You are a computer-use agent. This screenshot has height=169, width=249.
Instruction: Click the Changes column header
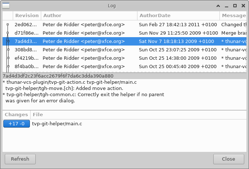tap(16, 115)
